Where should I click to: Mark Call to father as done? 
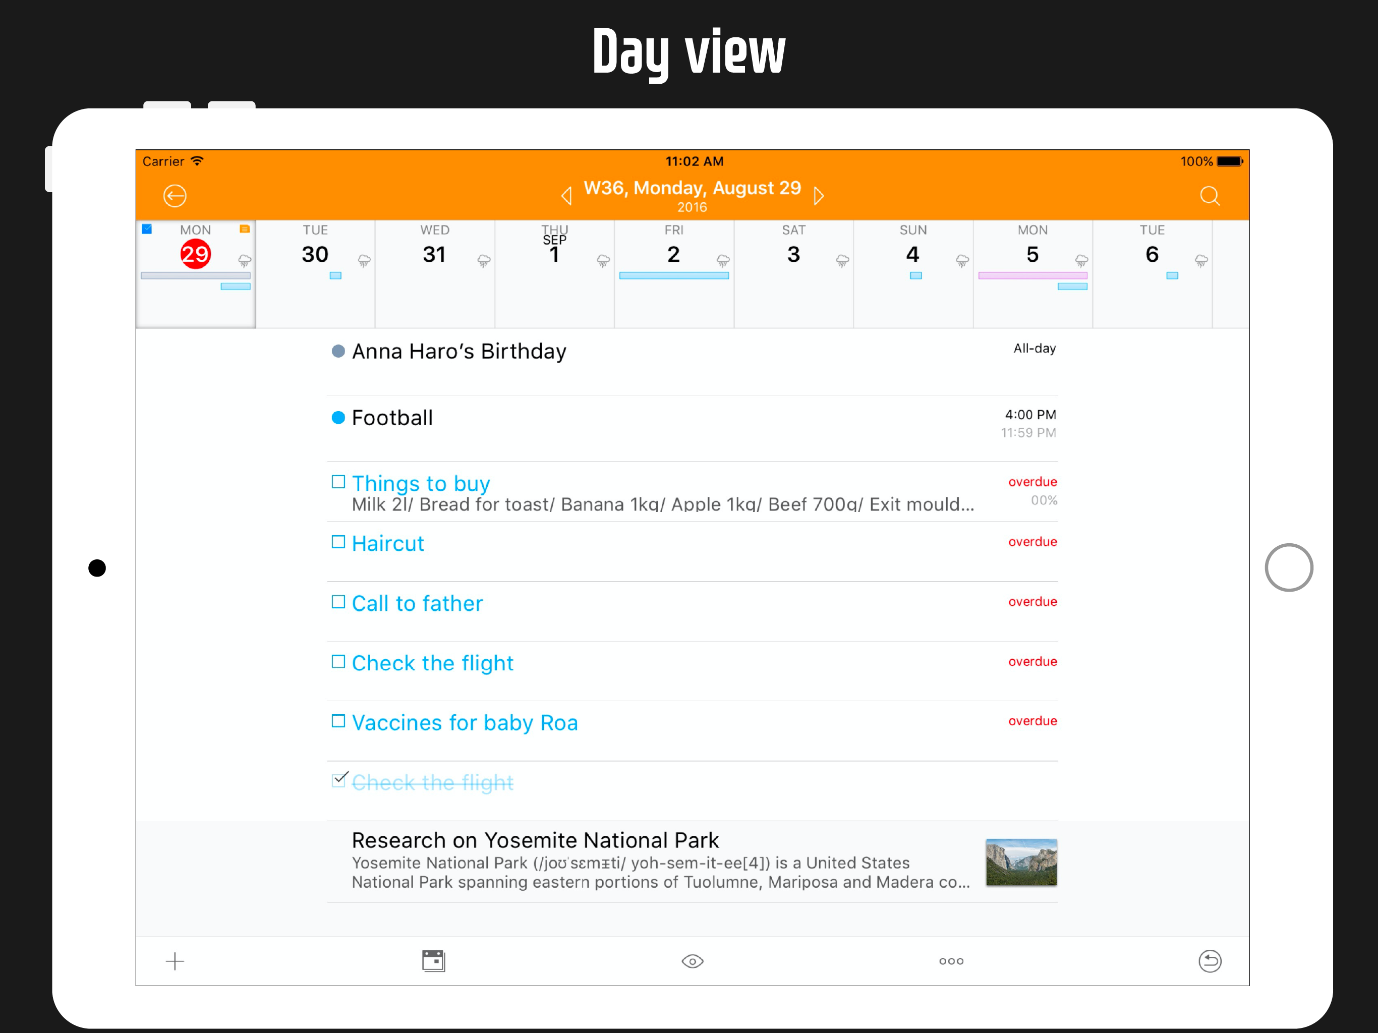tap(338, 602)
